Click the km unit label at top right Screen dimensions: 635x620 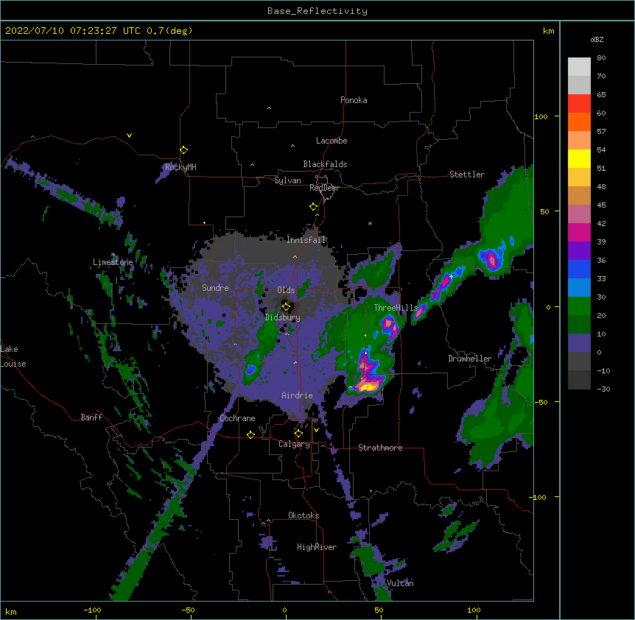[x=549, y=31]
